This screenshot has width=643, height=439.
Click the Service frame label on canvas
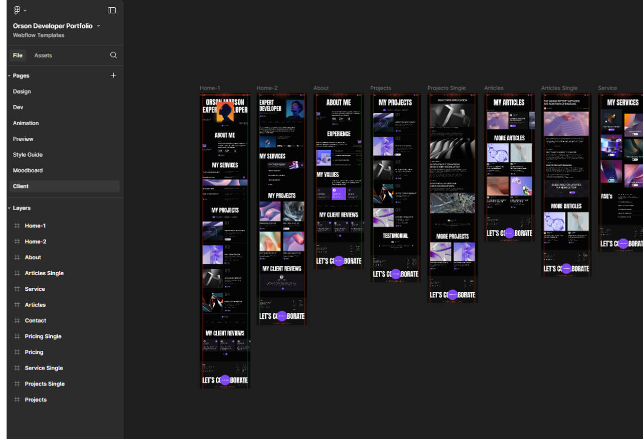607,88
